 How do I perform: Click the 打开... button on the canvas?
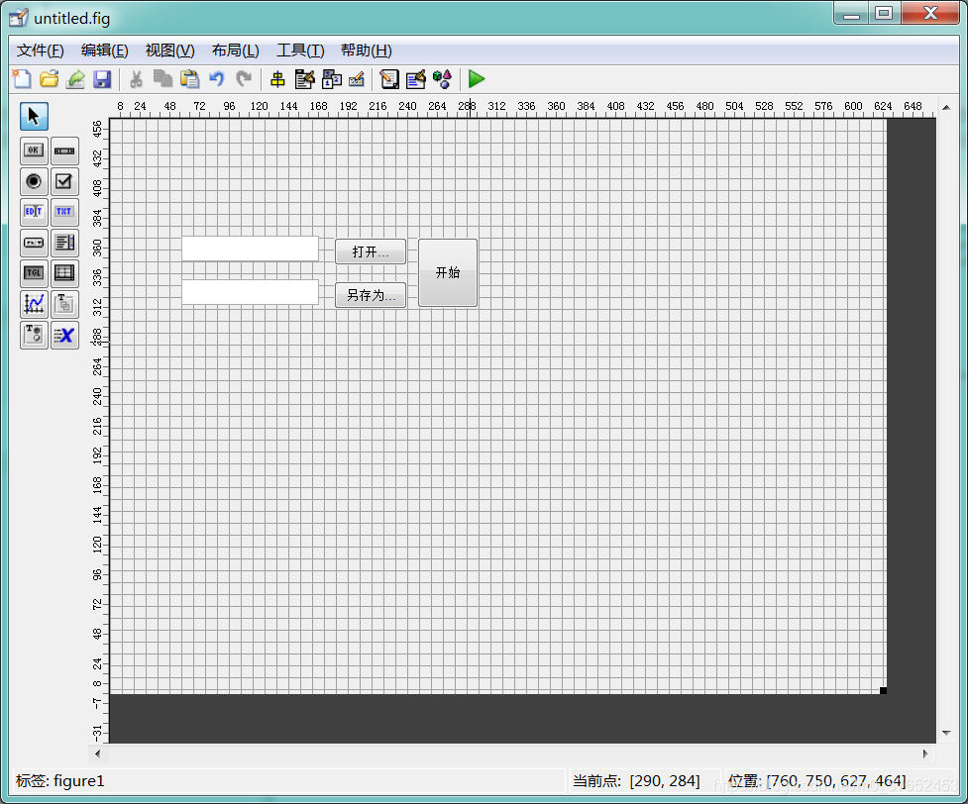click(x=371, y=251)
